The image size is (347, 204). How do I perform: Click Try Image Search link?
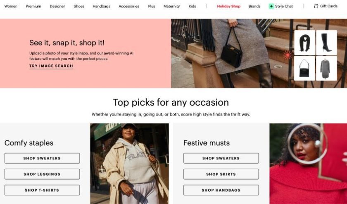pos(51,66)
